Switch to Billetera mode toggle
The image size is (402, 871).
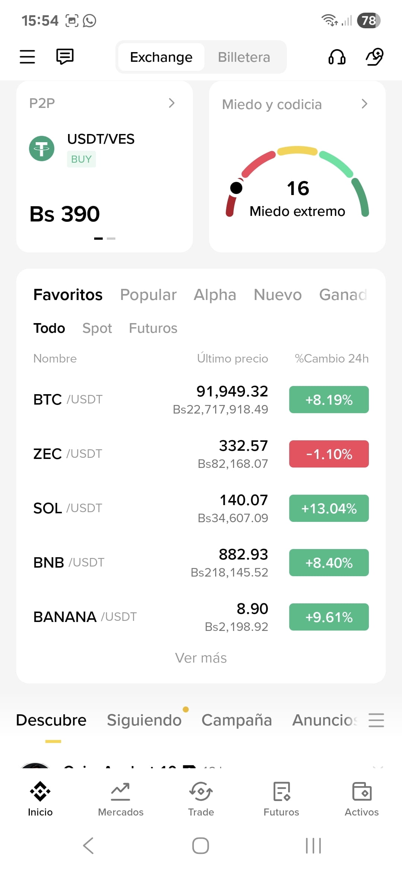click(x=244, y=57)
